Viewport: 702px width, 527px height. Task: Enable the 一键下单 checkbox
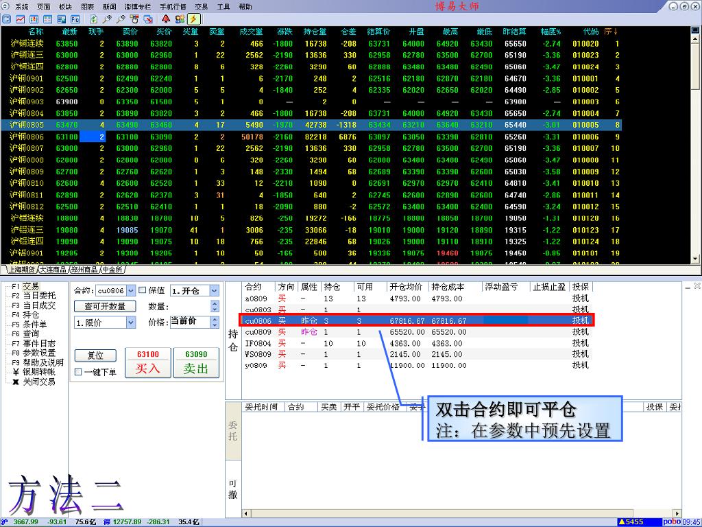78,372
